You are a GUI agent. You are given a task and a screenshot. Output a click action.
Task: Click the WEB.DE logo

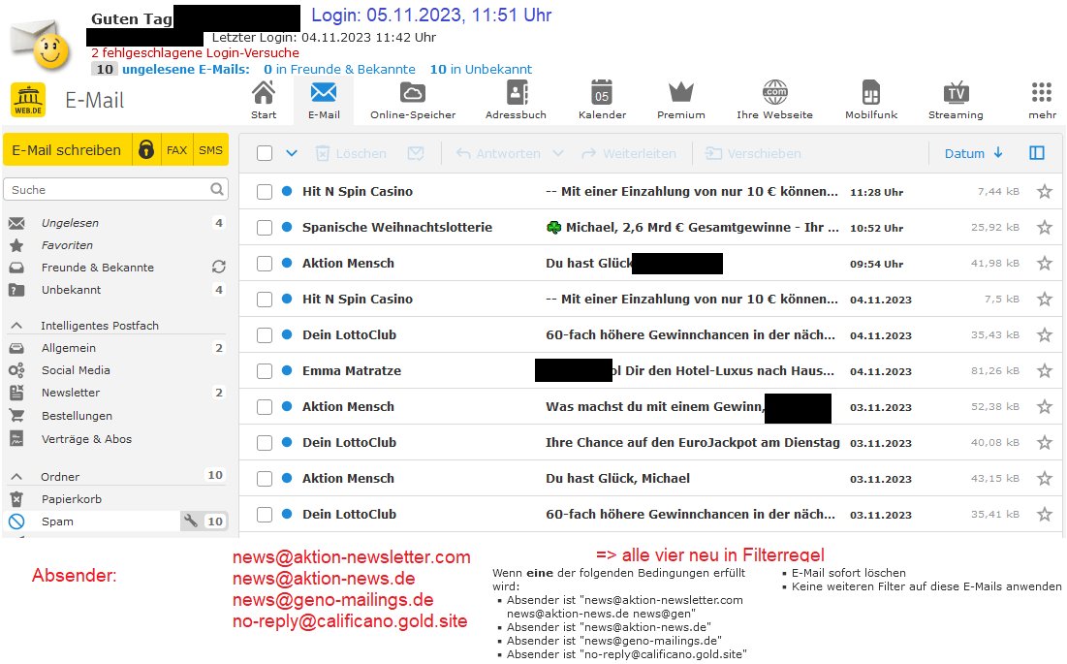coord(28,100)
